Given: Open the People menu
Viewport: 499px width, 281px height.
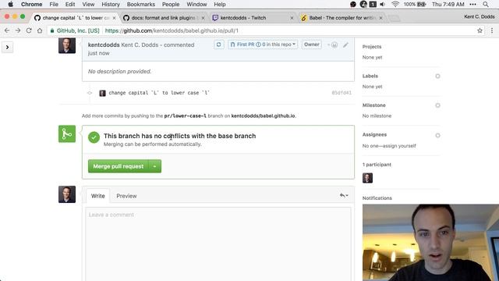Looking at the screenshot, I should pyautogui.click(x=171, y=4).
